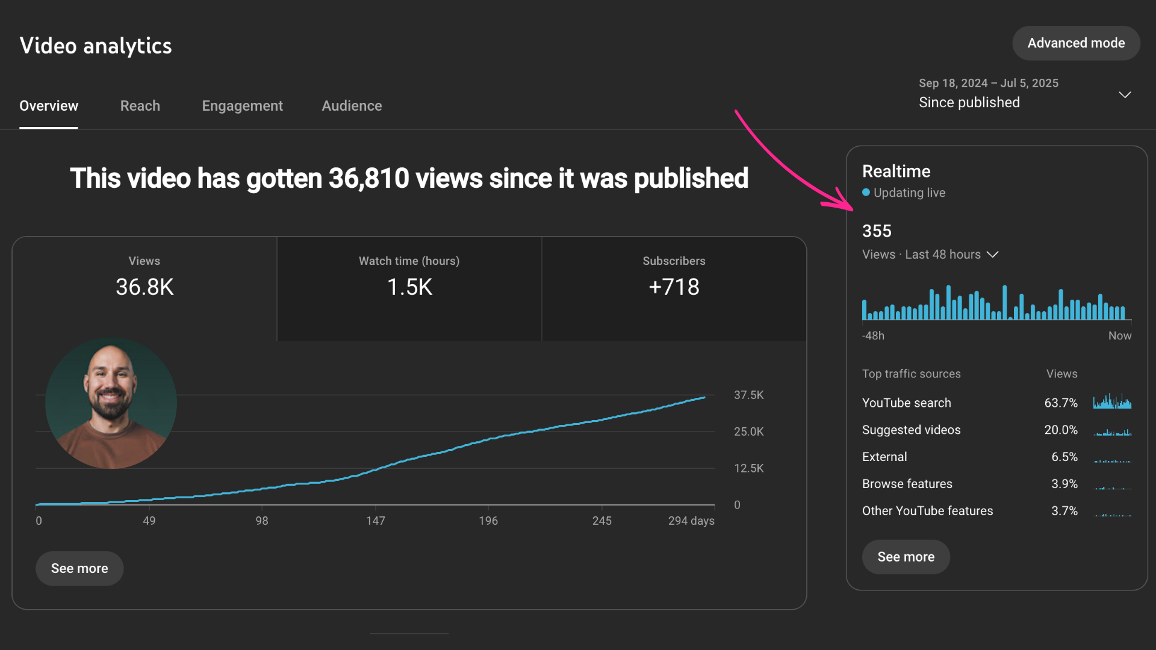Image resolution: width=1156 pixels, height=650 pixels.
Task: Open Advanced mode
Action: (1076, 43)
